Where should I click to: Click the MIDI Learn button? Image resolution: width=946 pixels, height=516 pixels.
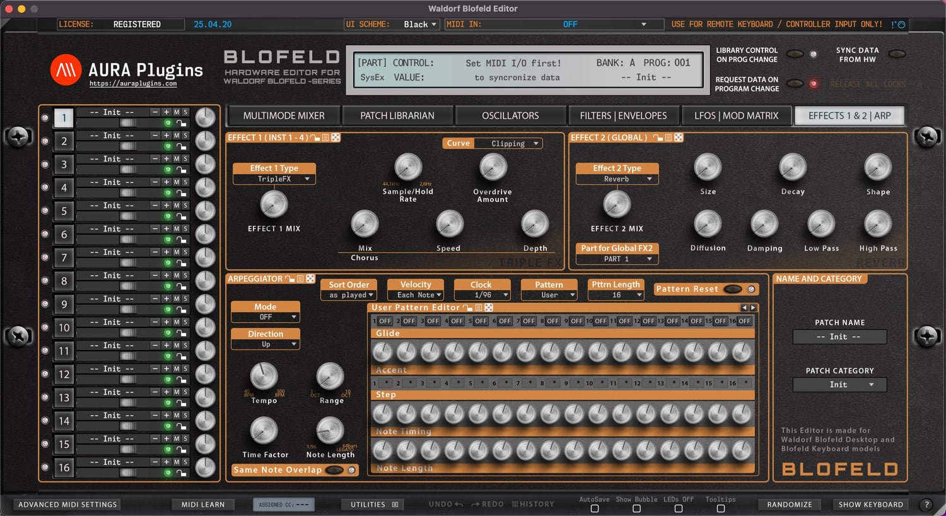click(x=203, y=505)
